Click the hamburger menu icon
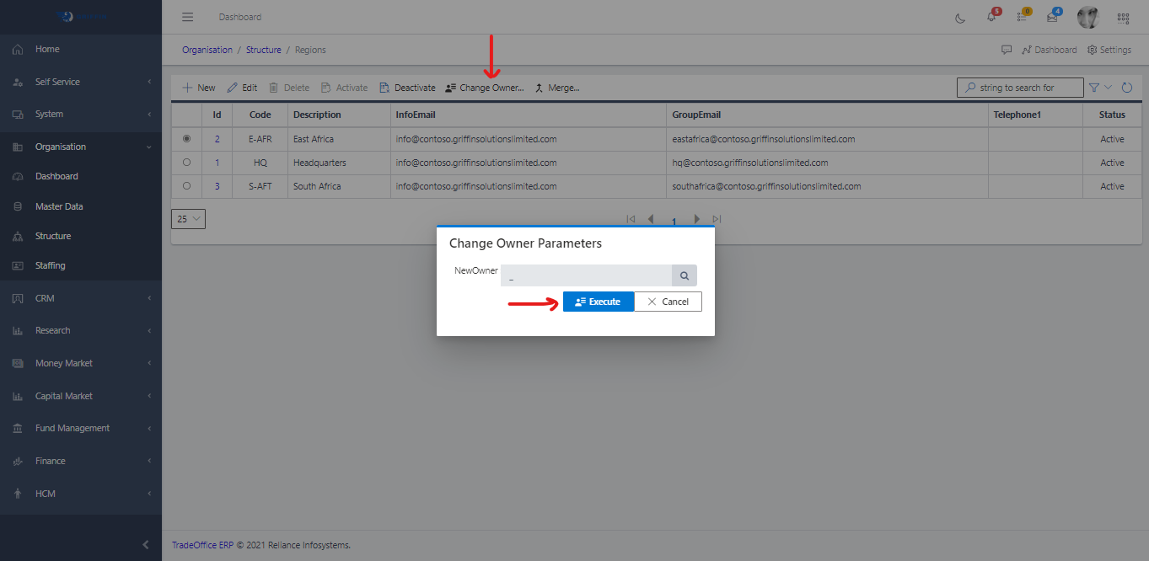Screen dimensions: 1149x561 (188, 17)
